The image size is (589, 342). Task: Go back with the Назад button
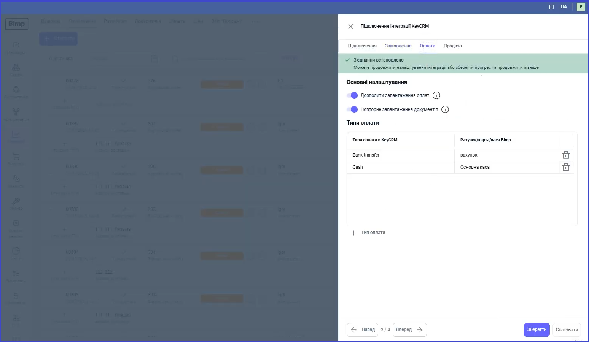[362, 330]
